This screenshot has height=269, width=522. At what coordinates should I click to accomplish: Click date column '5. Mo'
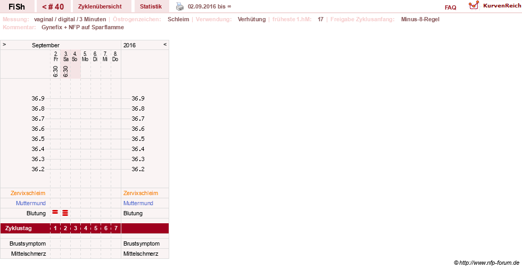(x=85, y=56)
